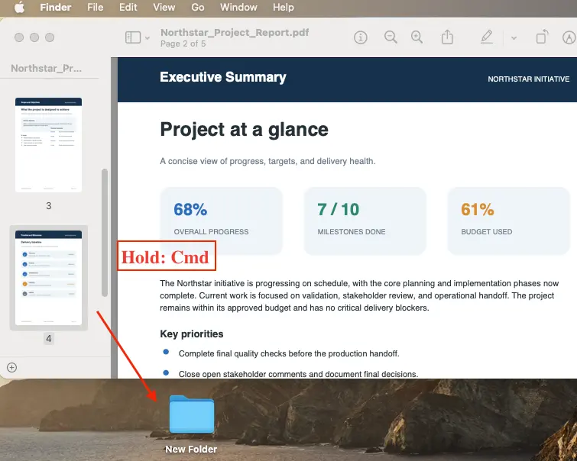Click the 61% budget used value
This screenshot has width=577, height=461.
[478, 210]
